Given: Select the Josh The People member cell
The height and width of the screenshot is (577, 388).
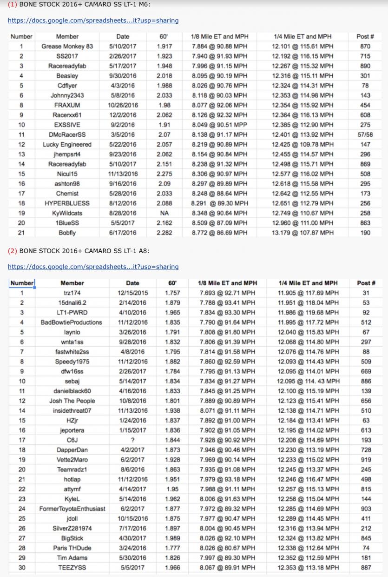Looking at the screenshot, I should pyautogui.click(x=72, y=401).
